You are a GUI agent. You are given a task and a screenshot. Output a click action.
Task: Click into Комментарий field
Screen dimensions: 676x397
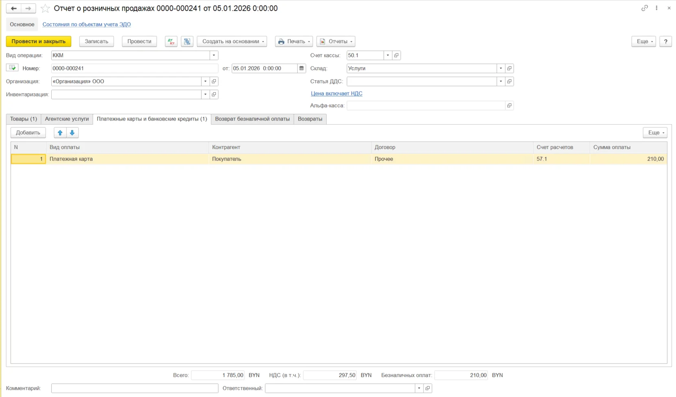(135, 388)
